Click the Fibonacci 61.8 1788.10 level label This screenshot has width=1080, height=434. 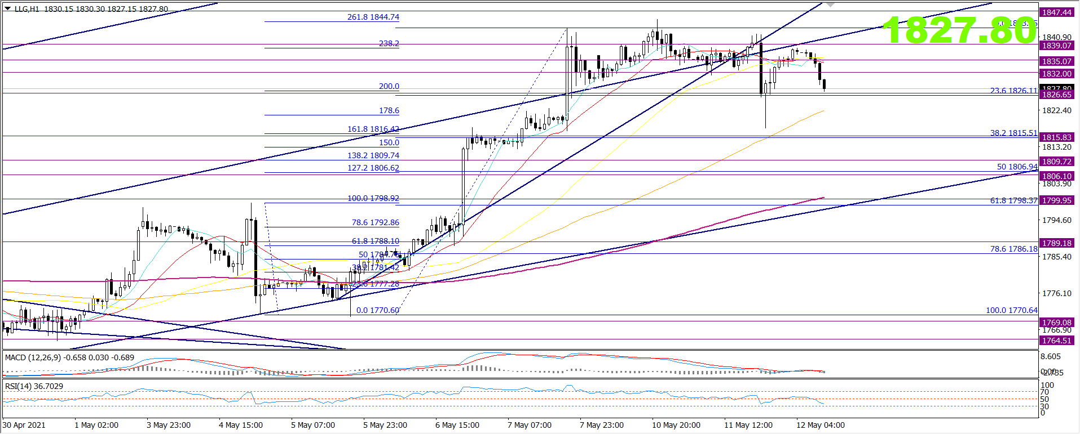click(376, 241)
